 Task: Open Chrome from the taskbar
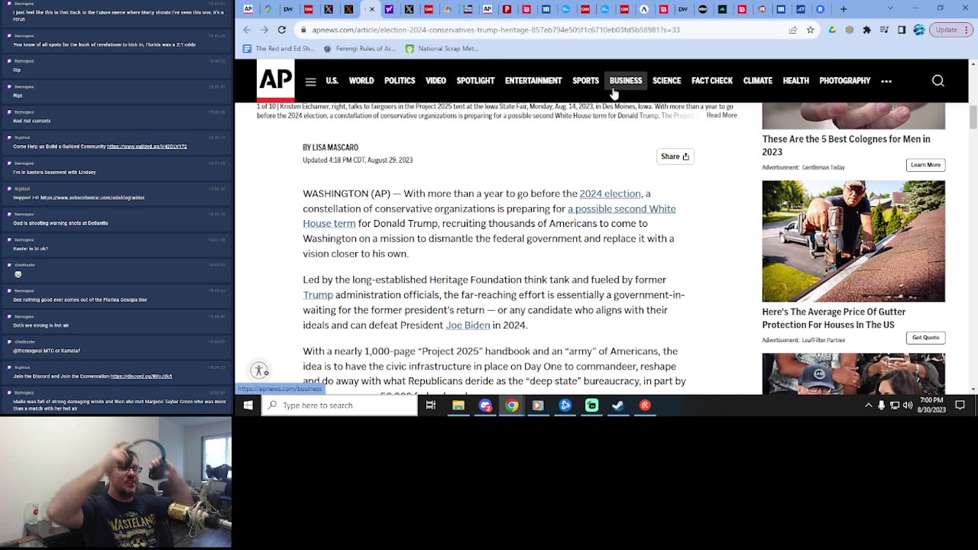(x=512, y=406)
